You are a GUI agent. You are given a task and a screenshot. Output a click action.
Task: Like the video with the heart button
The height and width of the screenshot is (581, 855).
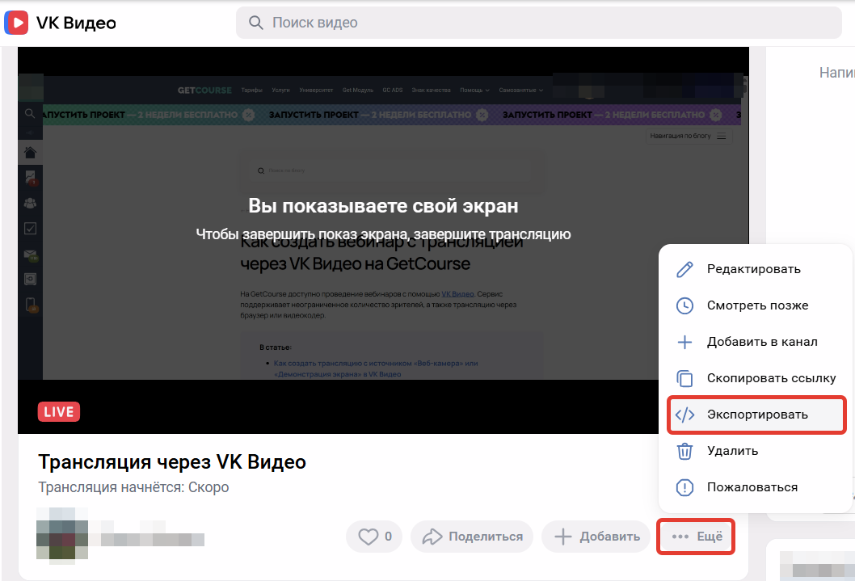[374, 537]
